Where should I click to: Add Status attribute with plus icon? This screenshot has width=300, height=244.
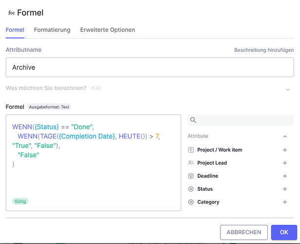pos(285,189)
